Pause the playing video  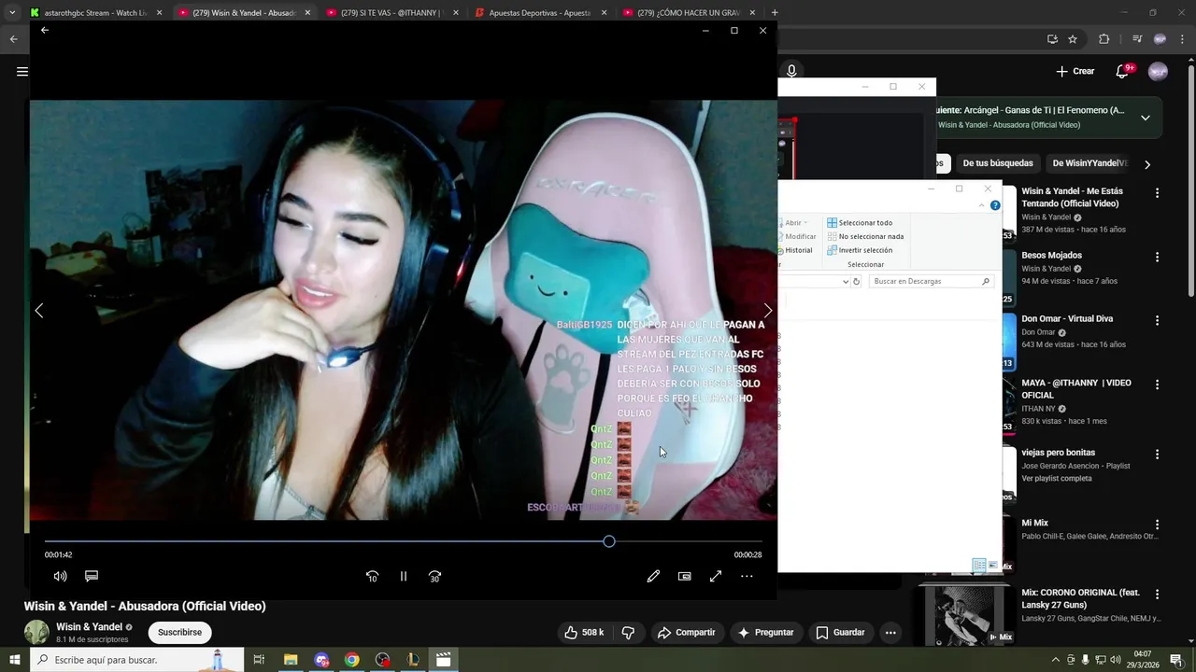[404, 577]
